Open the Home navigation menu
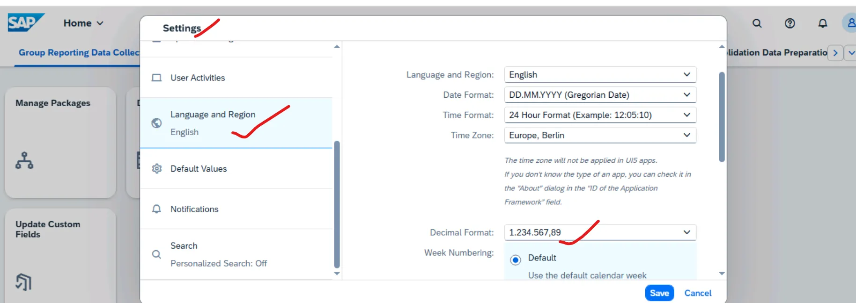Image resolution: width=856 pixels, height=303 pixels. (83, 23)
